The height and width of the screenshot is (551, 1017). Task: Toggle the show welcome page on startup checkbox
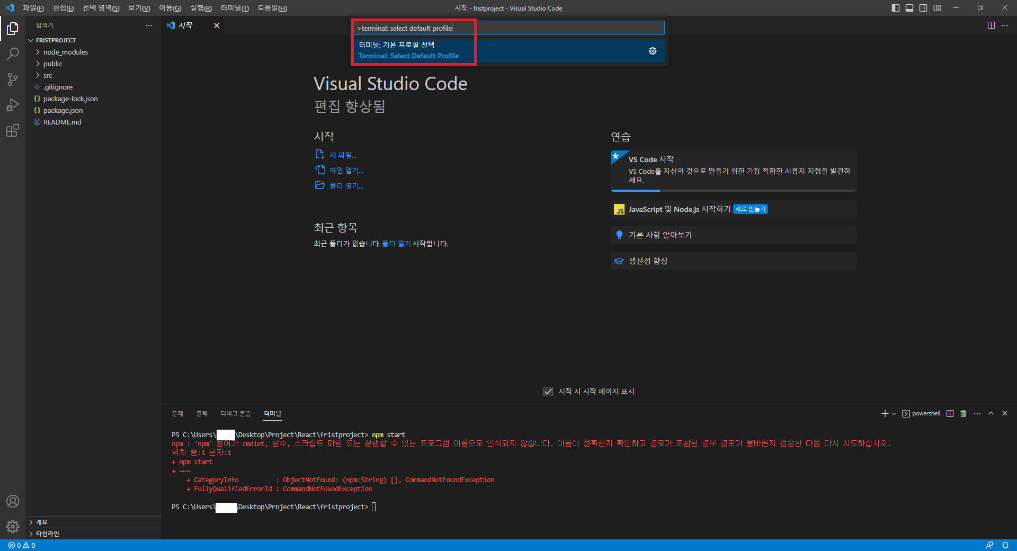pyautogui.click(x=548, y=392)
